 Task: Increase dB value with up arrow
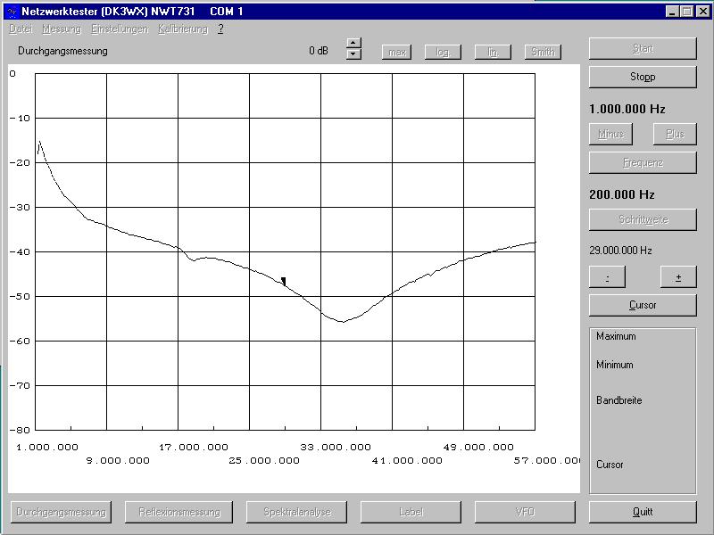click(x=353, y=43)
